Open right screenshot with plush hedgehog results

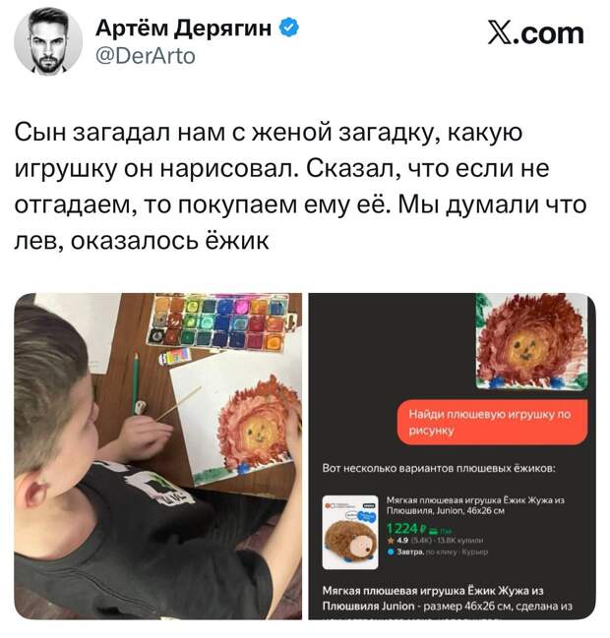point(453,456)
